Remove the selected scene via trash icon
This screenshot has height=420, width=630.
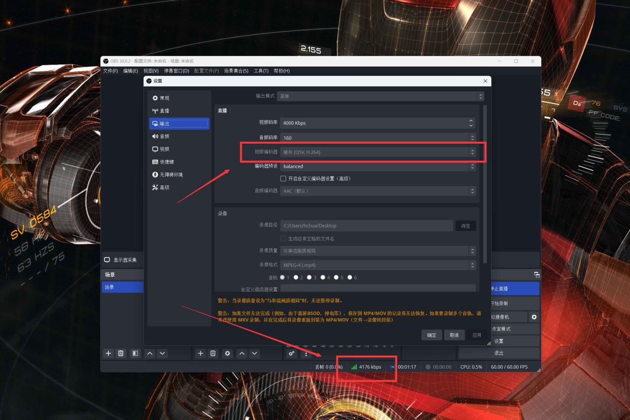coord(121,354)
